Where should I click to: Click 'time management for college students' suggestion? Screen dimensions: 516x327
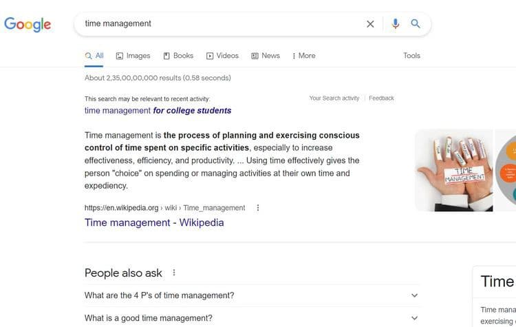(158, 110)
